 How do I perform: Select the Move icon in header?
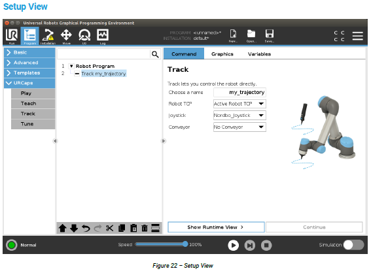click(x=66, y=36)
